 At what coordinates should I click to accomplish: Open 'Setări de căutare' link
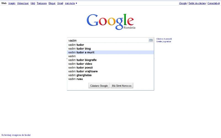(x=197, y=3)
